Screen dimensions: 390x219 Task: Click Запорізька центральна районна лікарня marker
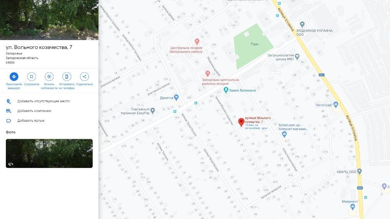[207, 73]
